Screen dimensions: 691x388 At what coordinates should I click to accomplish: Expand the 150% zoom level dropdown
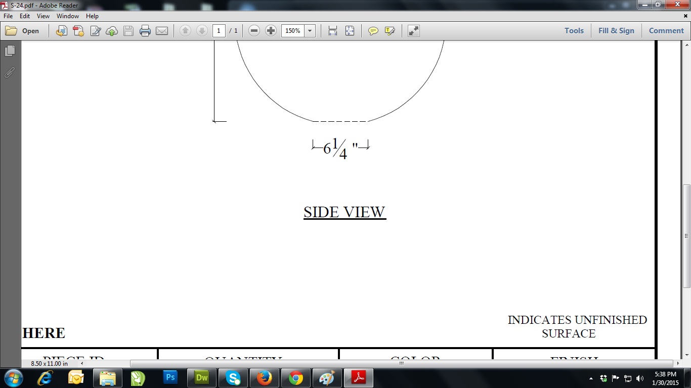(x=310, y=31)
